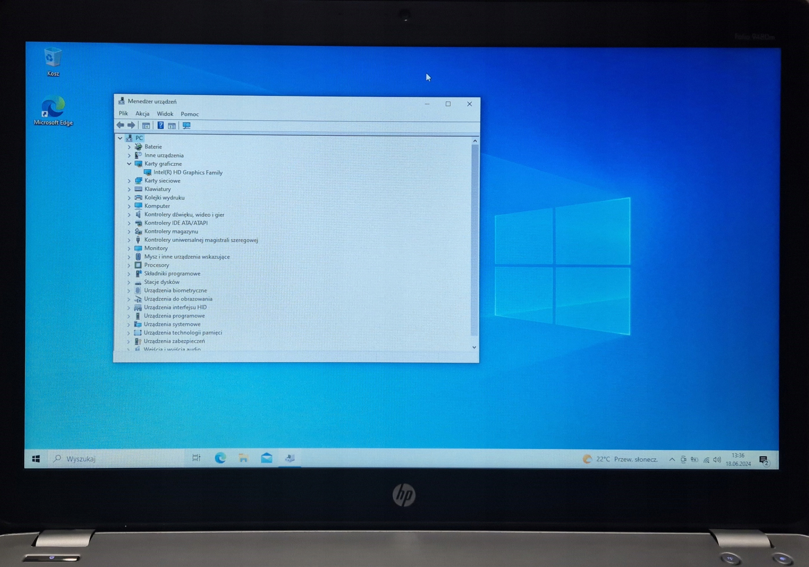Click the Forward arrow in Device Manager toolbar
809x567 pixels.
(131, 125)
